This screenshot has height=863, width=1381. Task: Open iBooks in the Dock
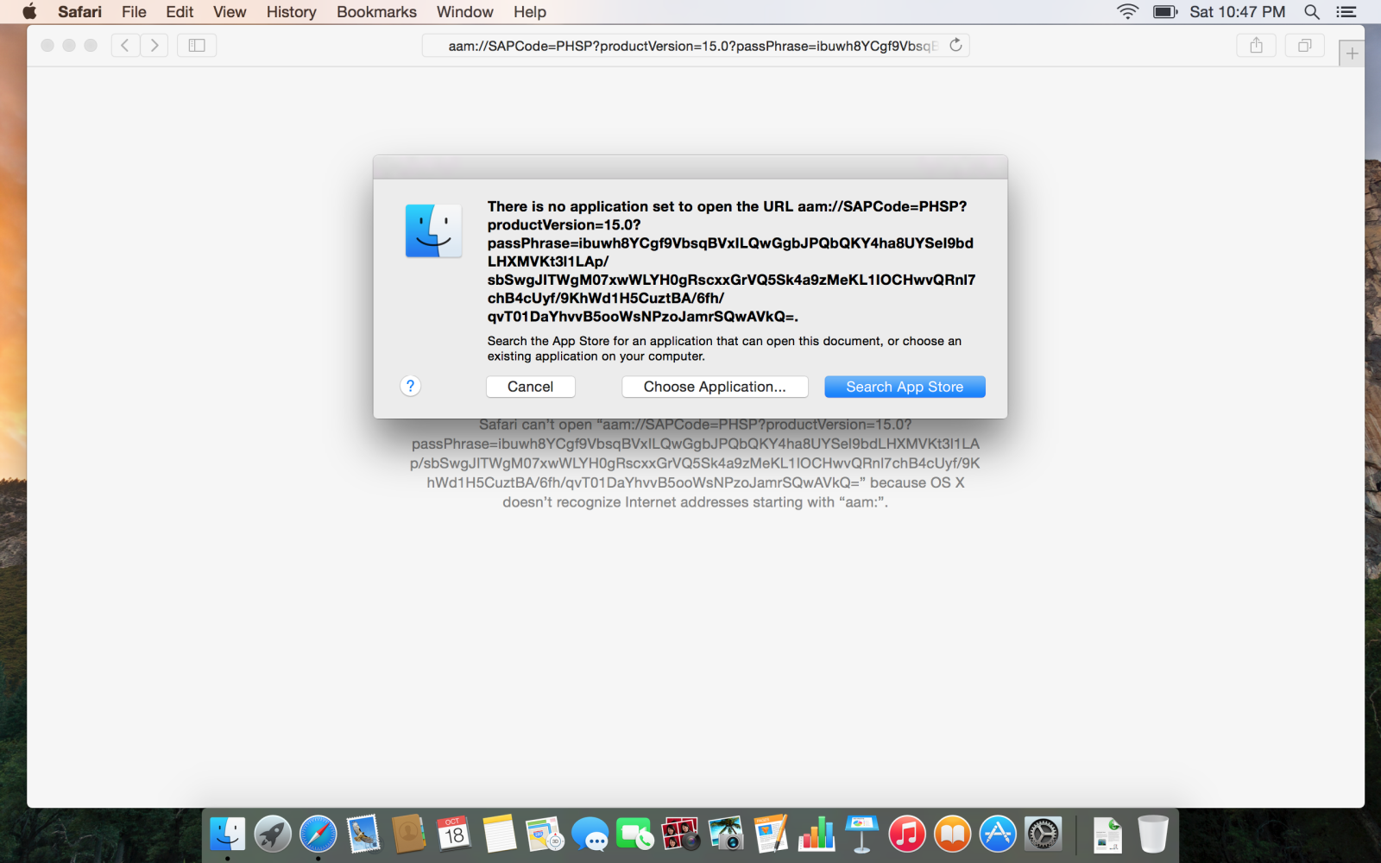(952, 835)
